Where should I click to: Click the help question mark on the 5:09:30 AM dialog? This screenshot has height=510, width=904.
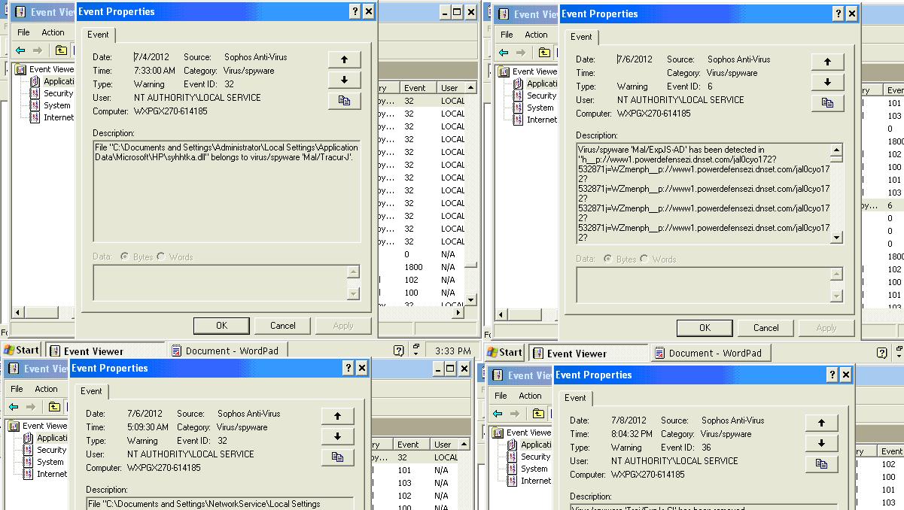pos(349,368)
